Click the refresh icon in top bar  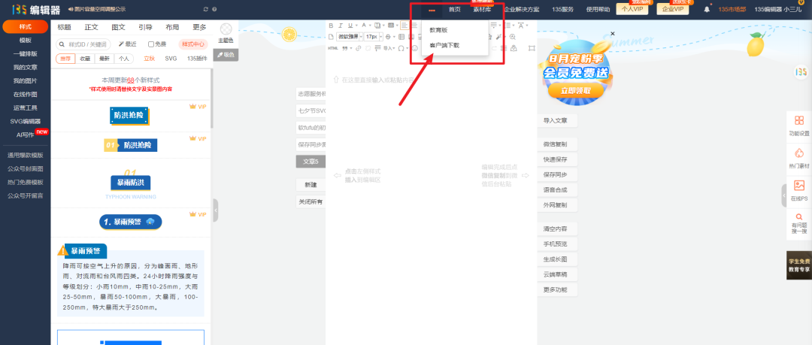[x=206, y=9]
